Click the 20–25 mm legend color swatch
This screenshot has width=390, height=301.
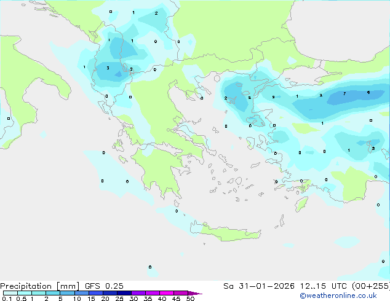109,293
